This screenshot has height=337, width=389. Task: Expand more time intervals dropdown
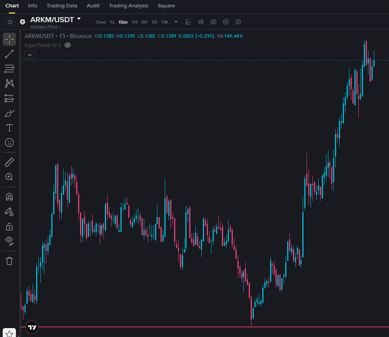click(176, 22)
